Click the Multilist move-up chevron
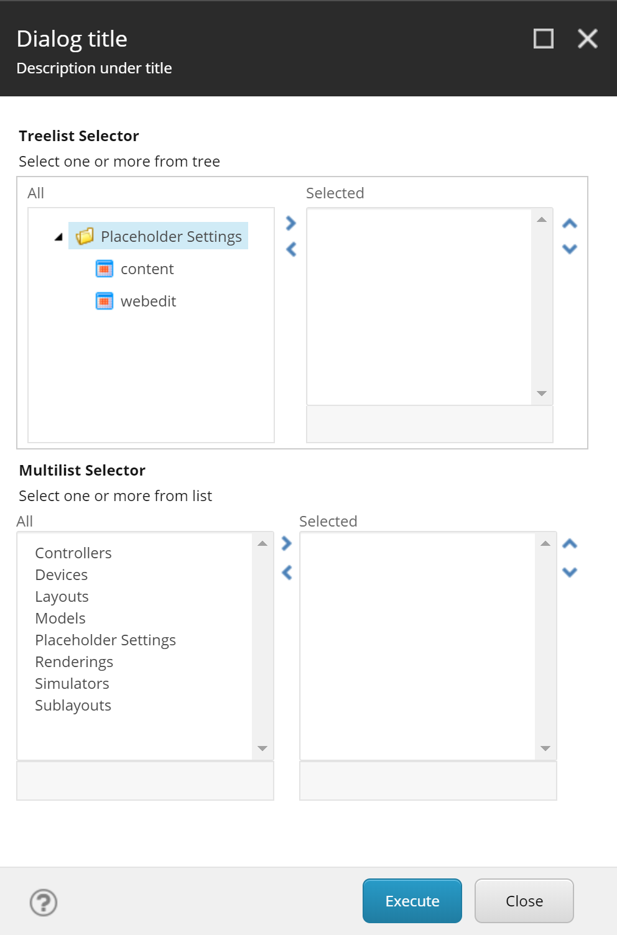The image size is (617, 935). pyautogui.click(x=569, y=543)
